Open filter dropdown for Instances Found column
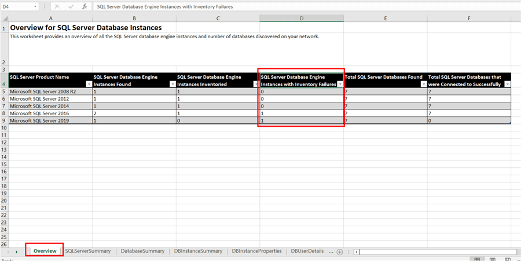 (173, 84)
